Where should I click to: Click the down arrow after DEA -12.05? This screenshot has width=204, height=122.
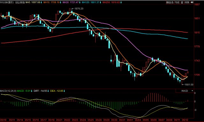(64, 91)
